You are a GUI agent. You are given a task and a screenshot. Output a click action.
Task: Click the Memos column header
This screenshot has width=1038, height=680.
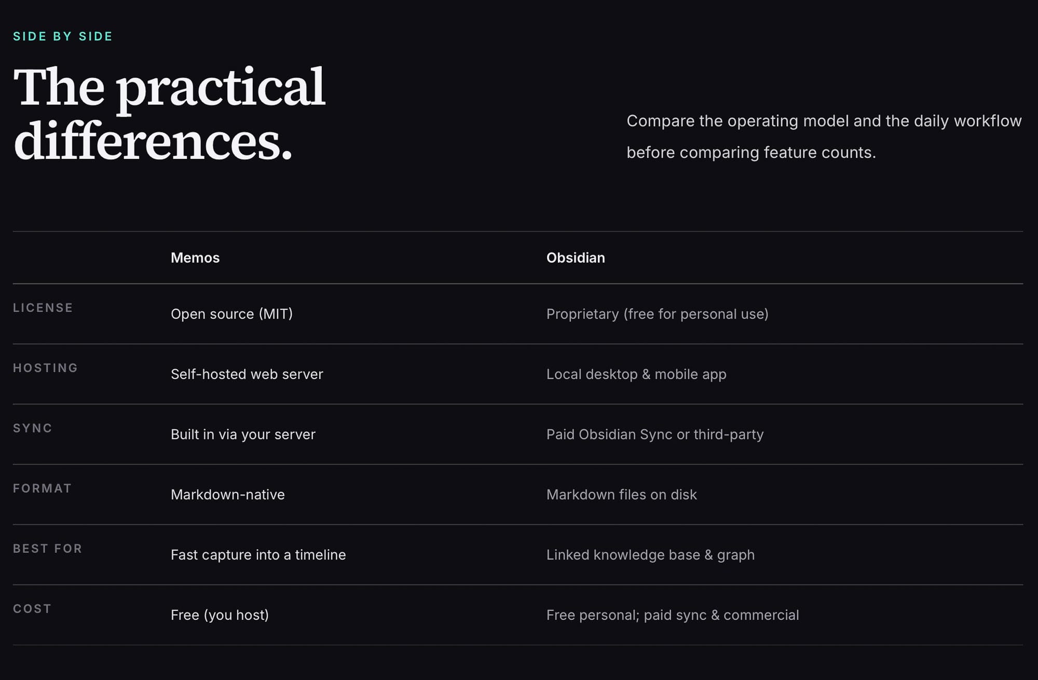tap(195, 258)
